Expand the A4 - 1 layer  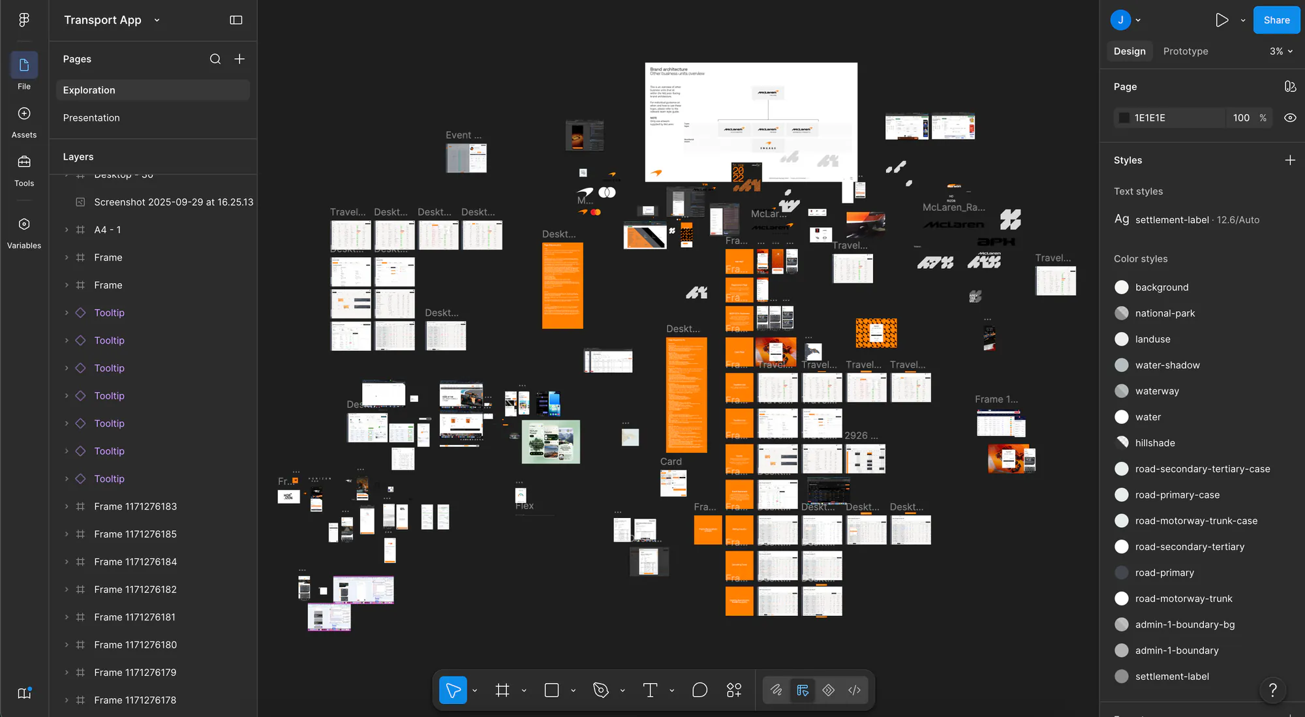pos(67,230)
